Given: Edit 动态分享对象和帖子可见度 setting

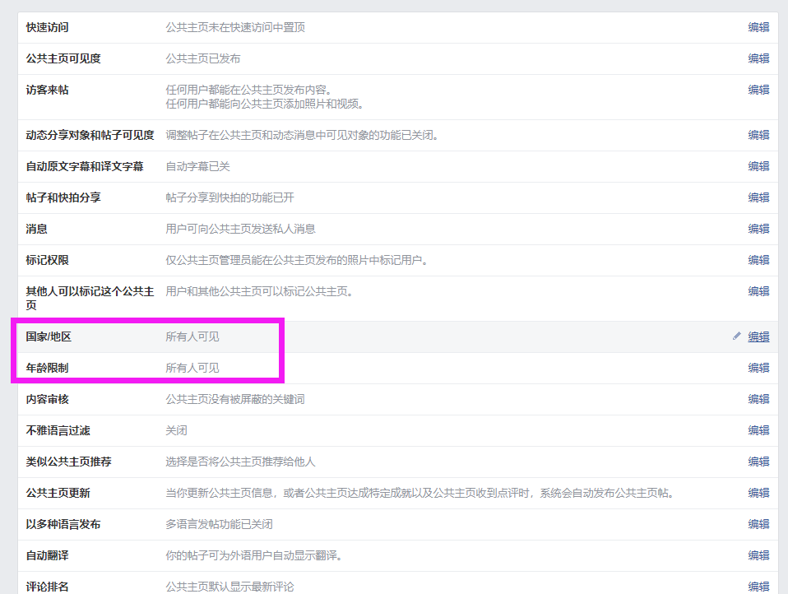Looking at the screenshot, I should (758, 135).
